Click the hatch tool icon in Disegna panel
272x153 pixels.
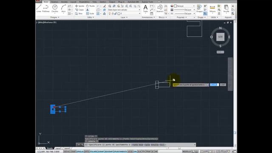tap(69, 14)
